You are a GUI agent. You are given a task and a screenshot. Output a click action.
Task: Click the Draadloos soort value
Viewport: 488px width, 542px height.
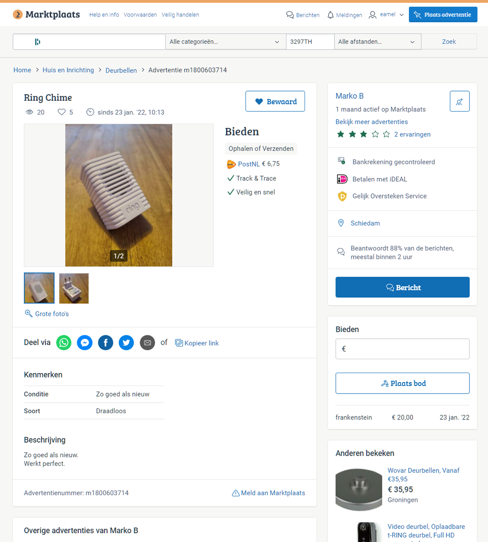point(111,411)
